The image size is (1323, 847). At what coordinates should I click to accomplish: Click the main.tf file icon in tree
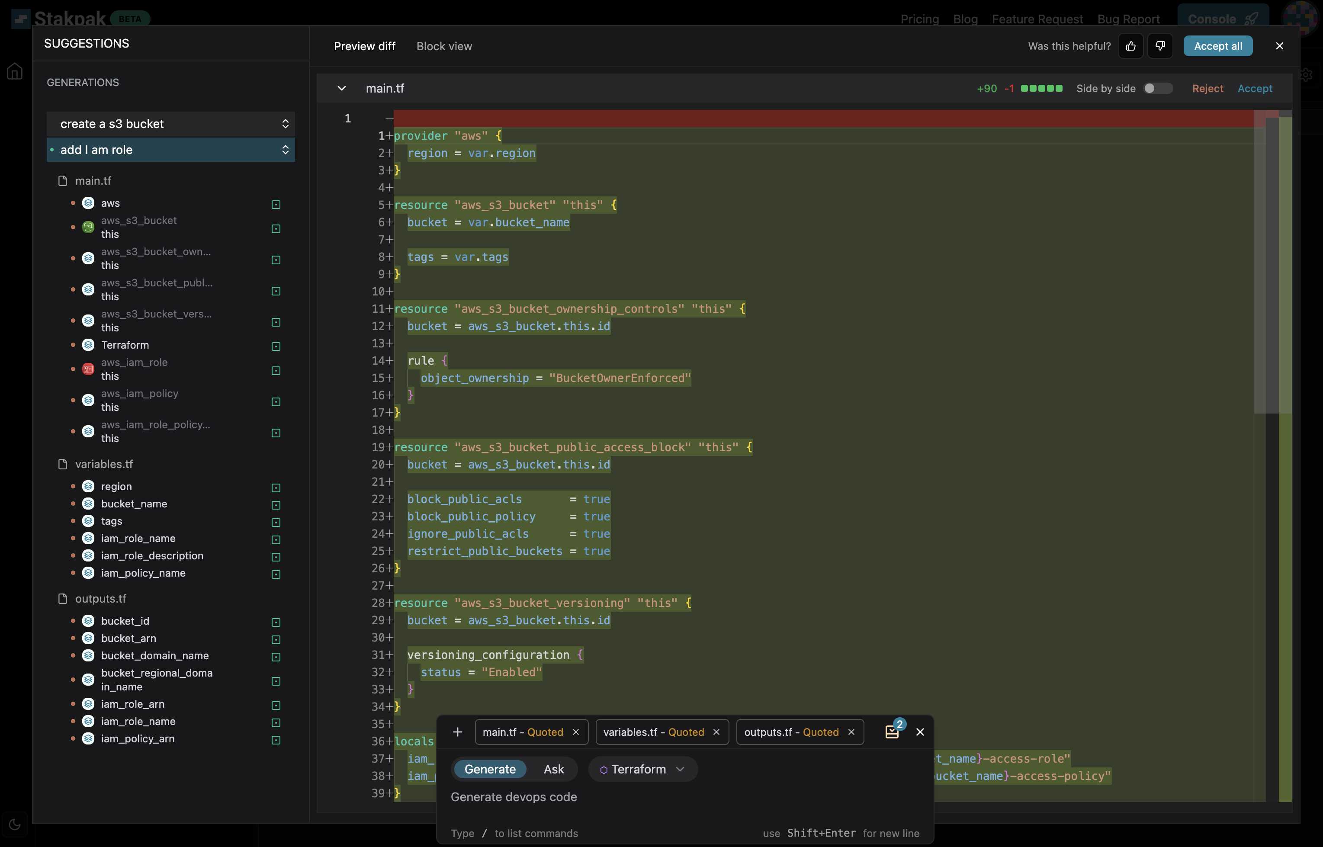pos(63,181)
